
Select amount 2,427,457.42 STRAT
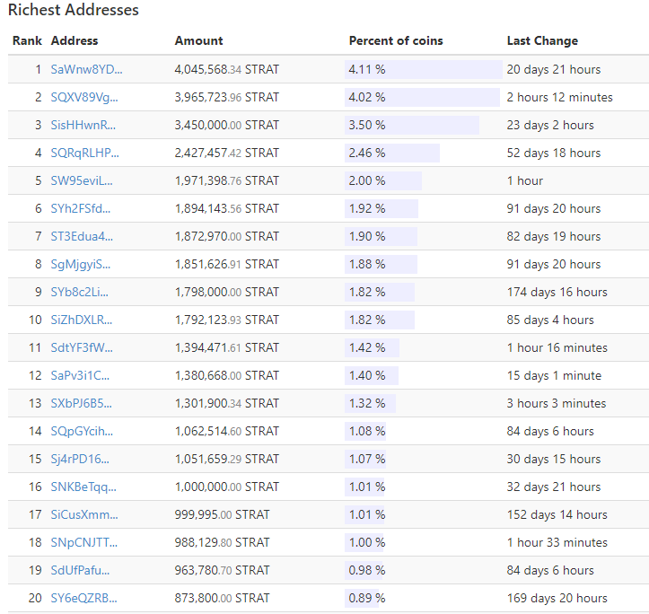(x=227, y=153)
